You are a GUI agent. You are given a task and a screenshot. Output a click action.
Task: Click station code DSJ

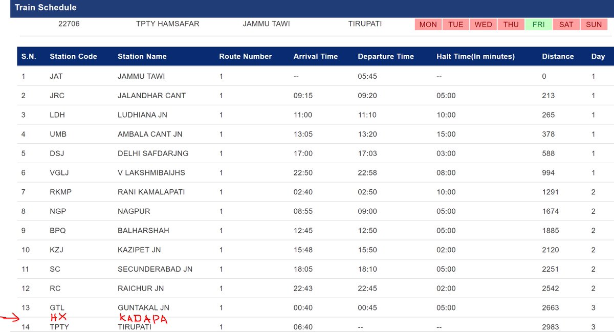[57, 153]
